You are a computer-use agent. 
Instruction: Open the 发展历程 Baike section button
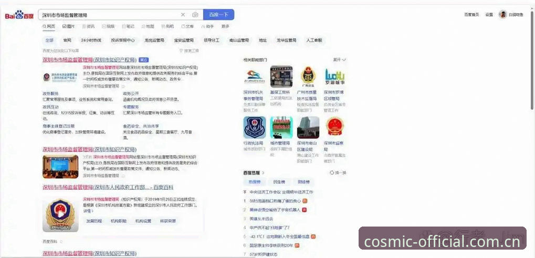(x=94, y=221)
